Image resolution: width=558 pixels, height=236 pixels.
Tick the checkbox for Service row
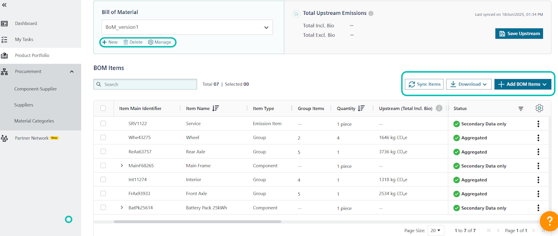103,123
